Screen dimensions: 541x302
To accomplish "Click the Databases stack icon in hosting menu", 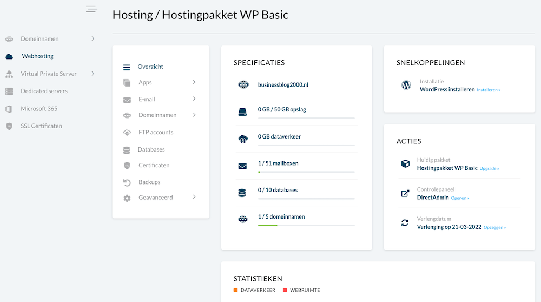I will 127,150.
